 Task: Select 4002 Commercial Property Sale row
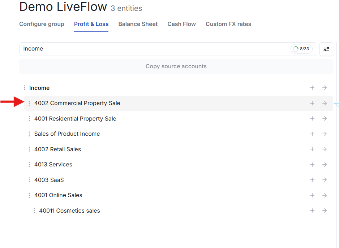point(179,103)
